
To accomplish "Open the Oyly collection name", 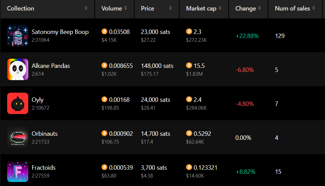I will click(37, 100).
